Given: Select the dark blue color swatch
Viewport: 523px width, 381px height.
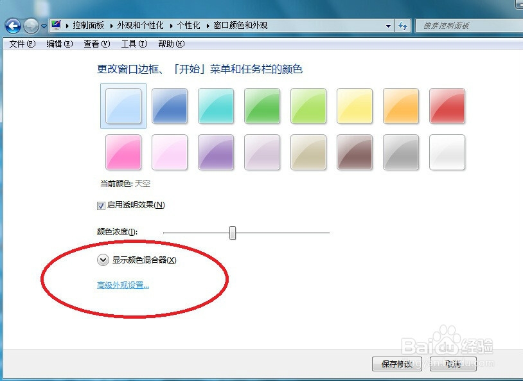Looking at the screenshot, I should (169, 106).
